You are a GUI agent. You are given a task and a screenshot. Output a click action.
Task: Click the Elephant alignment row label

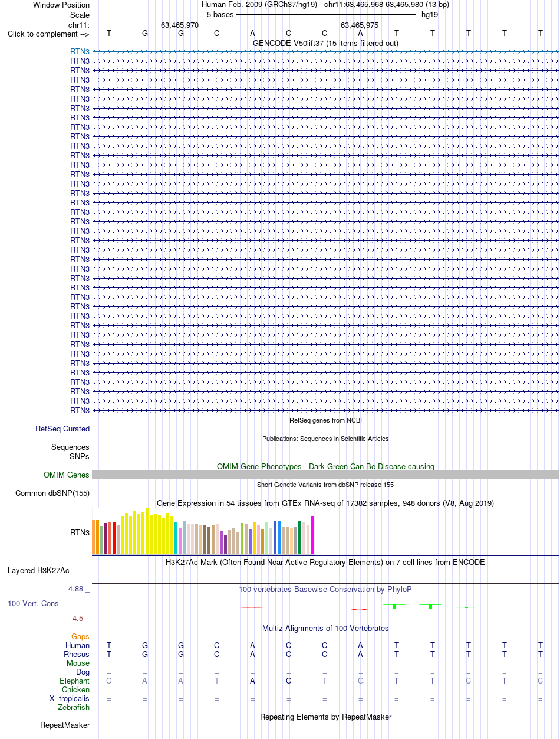[75, 681]
